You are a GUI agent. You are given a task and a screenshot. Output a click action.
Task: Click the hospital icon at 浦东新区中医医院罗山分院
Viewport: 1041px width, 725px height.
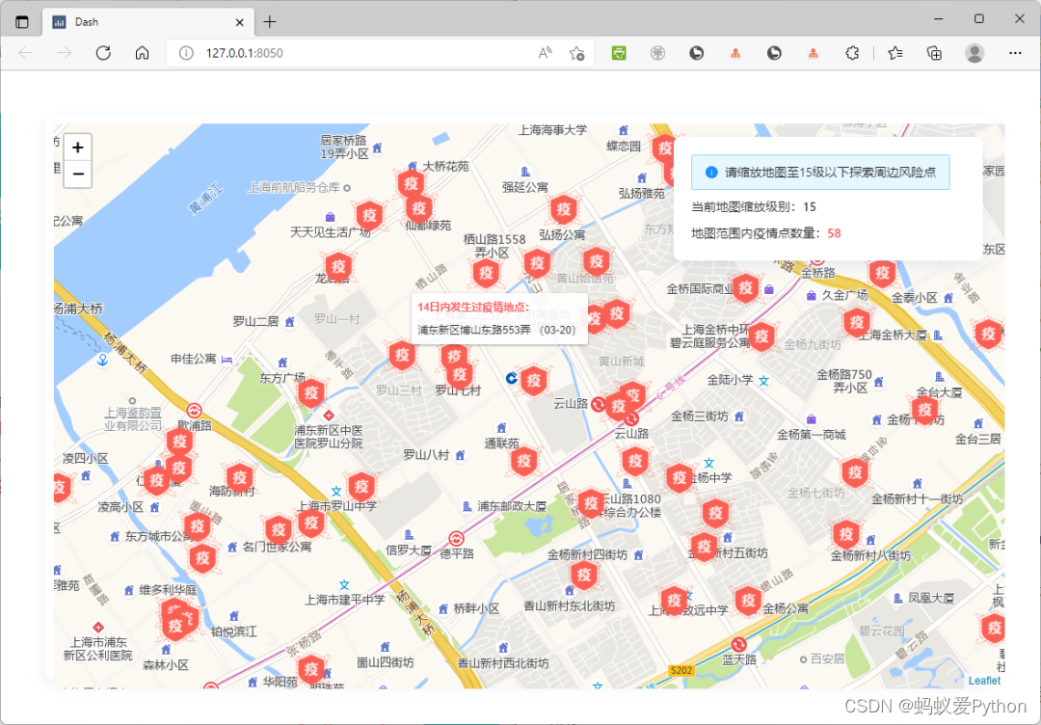coord(328,415)
